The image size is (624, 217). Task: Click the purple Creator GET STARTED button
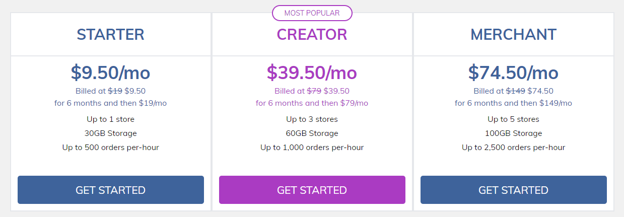(x=312, y=190)
